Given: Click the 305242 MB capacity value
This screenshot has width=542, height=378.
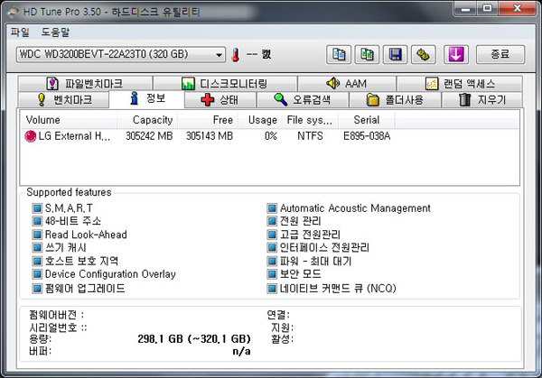Looking at the screenshot, I should pyautogui.click(x=149, y=136).
